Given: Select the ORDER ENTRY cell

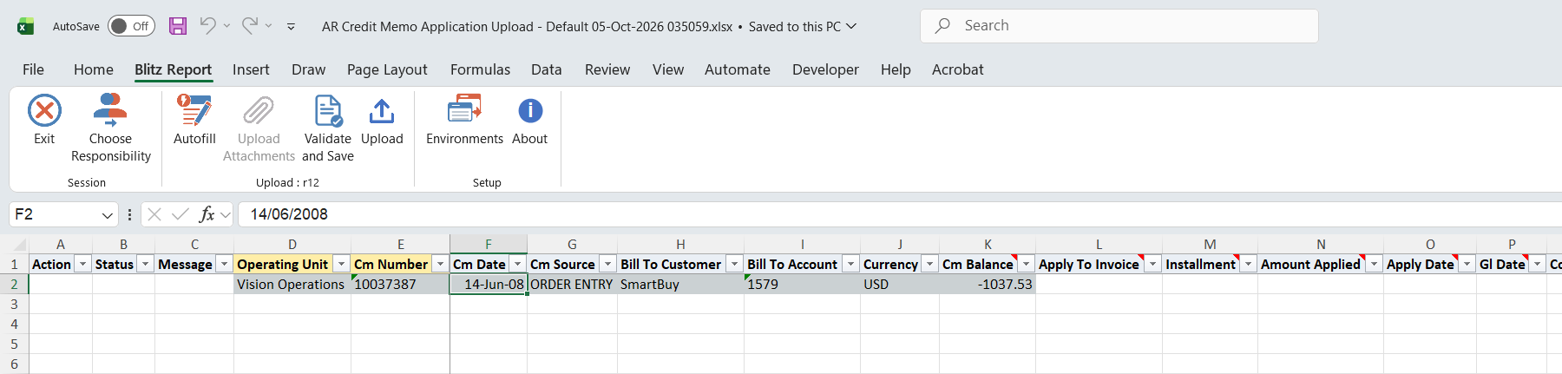Looking at the screenshot, I should pyautogui.click(x=572, y=284).
